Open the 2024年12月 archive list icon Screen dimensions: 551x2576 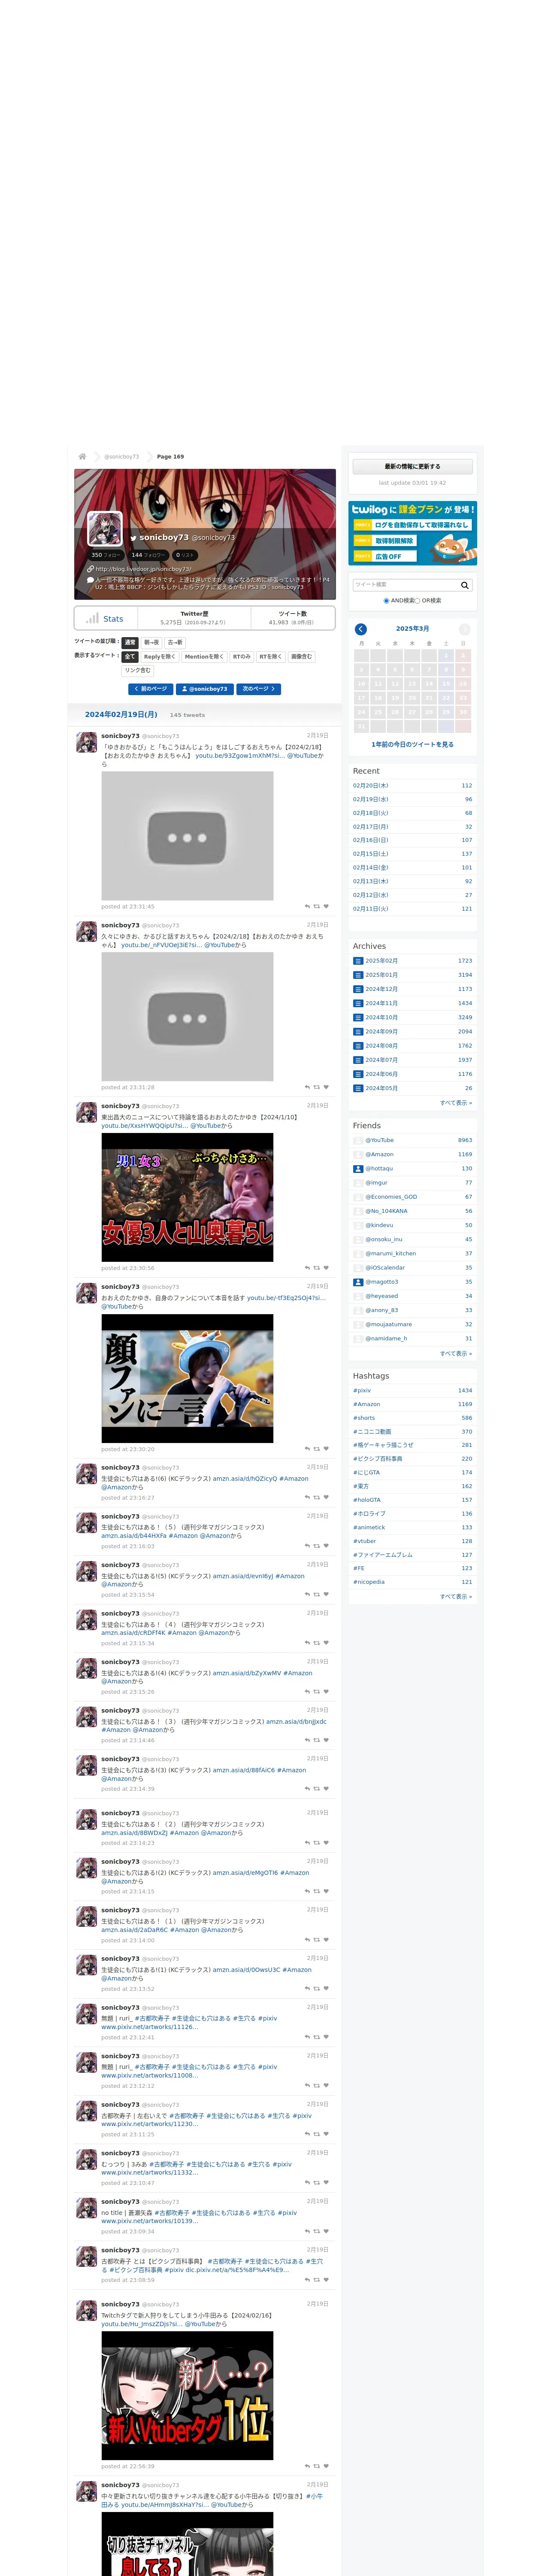(x=358, y=989)
